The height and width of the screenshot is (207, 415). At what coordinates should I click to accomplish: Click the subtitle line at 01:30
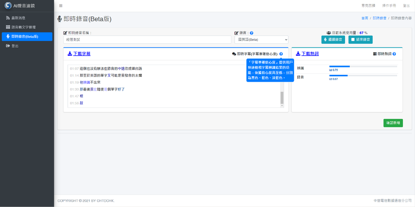(x=97, y=89)
